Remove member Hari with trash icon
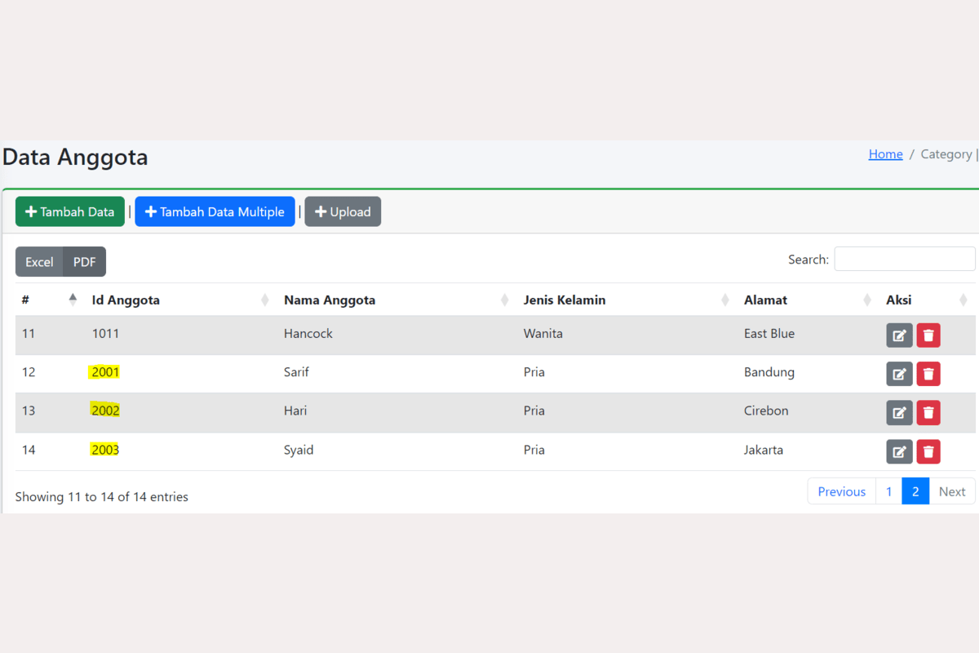This screenshot has width=979, height=653. tap(928, 412)
